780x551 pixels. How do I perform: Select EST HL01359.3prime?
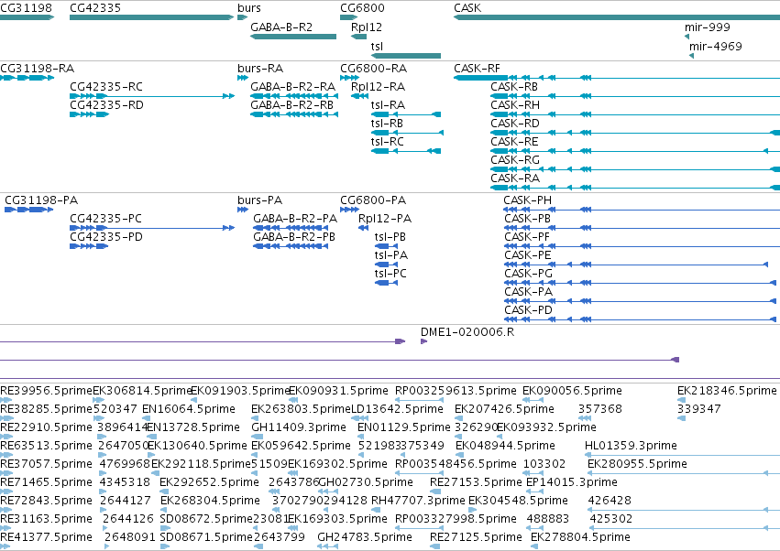pos(631,446)
